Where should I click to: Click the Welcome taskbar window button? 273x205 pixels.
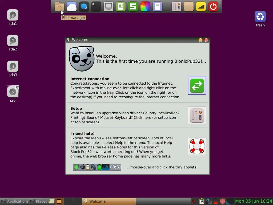(x=109, y=201)
